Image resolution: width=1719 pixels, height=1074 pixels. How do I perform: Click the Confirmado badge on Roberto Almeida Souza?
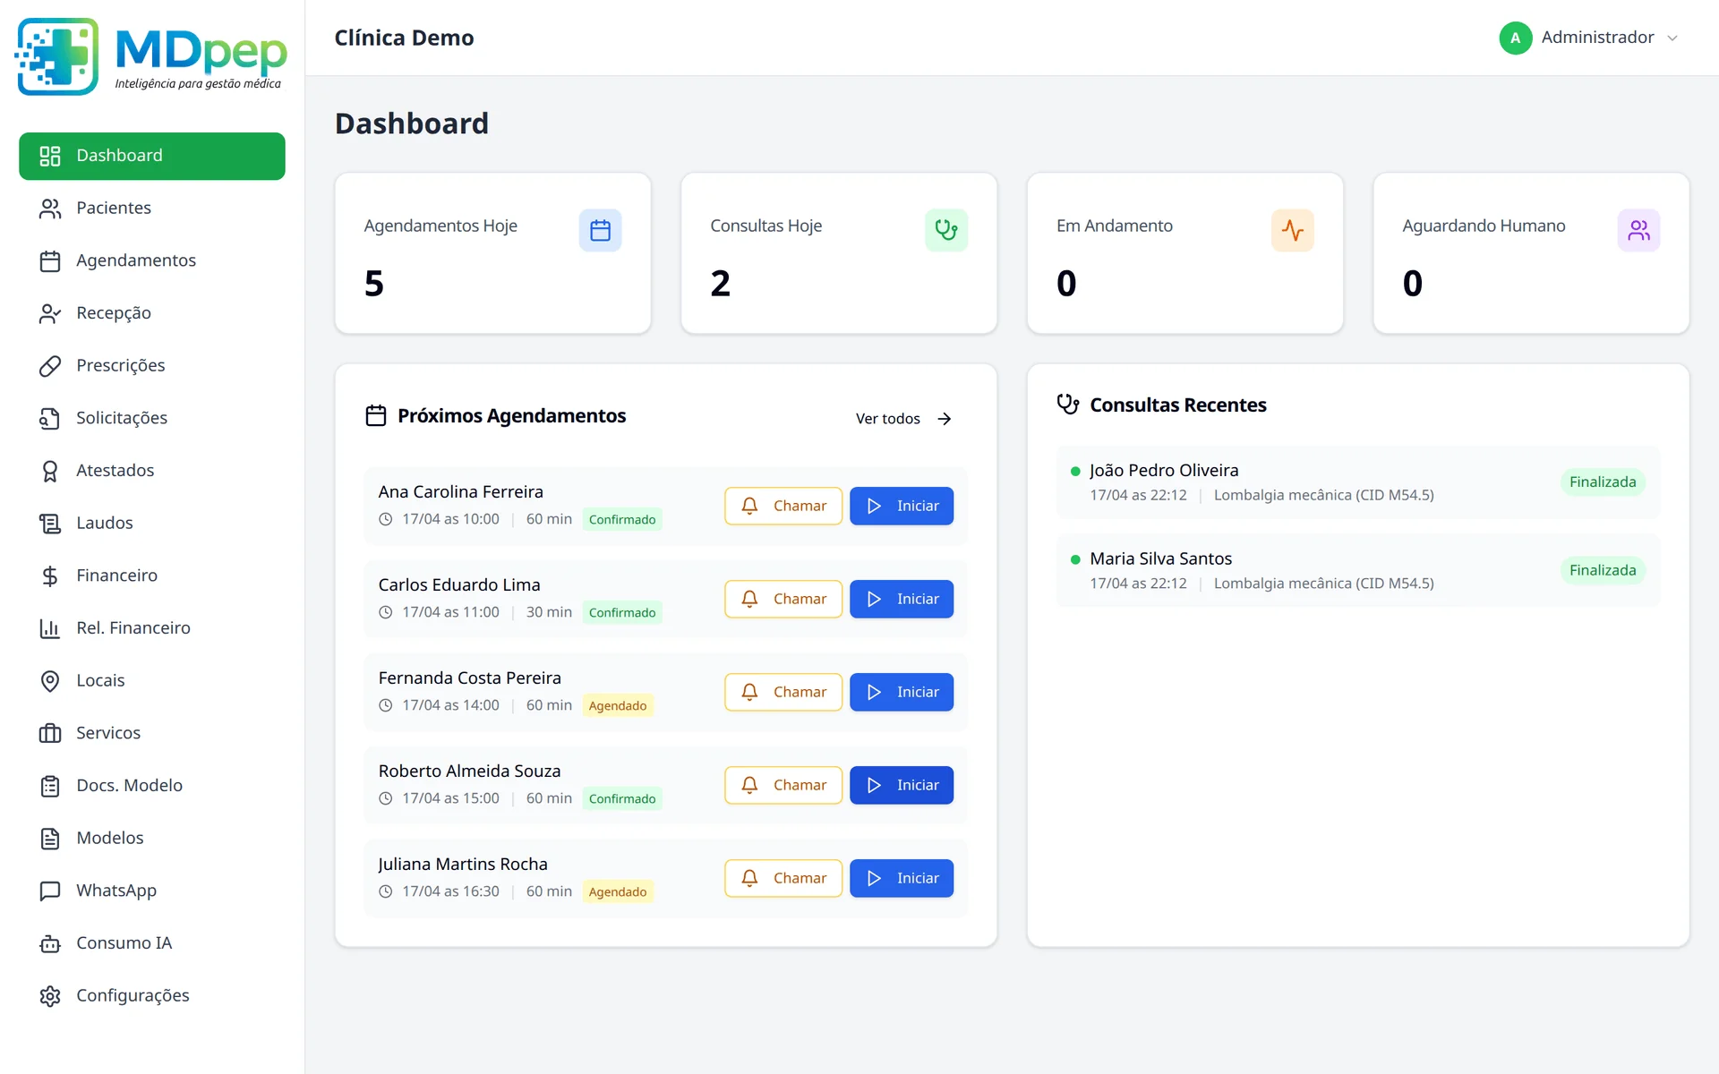point(622,797)
